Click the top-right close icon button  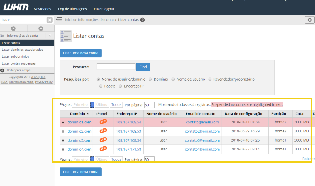[310, 20]
